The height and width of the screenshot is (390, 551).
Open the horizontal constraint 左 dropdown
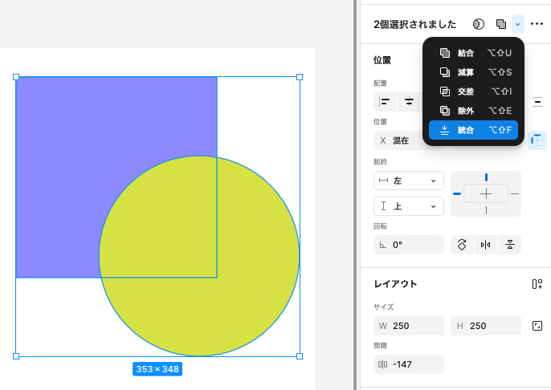(409, 181)
